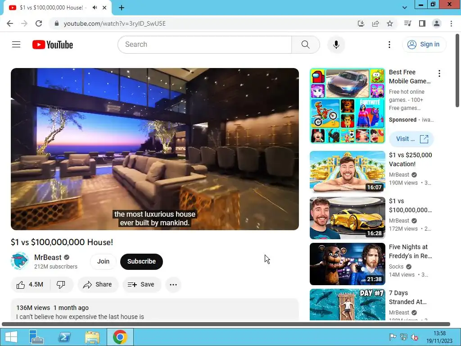Open a new tab with the plus button
The image size is (461, 346).
(122, 8)
